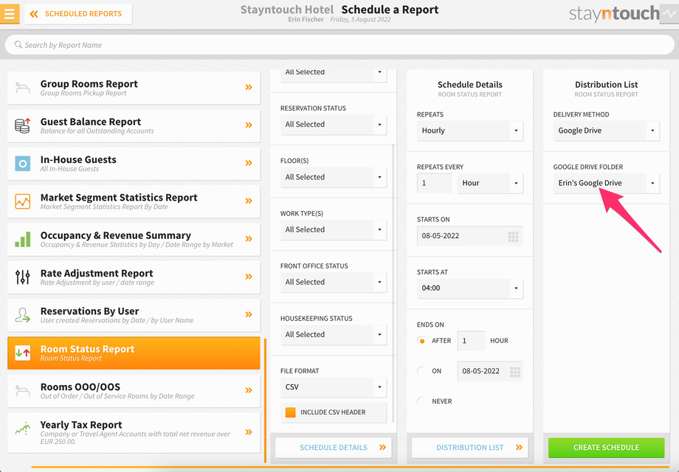The height and width of the screenshot is (472, 679).
Task: Click chevron arrows on Market Segment Statistics
Action: [249, 201]
